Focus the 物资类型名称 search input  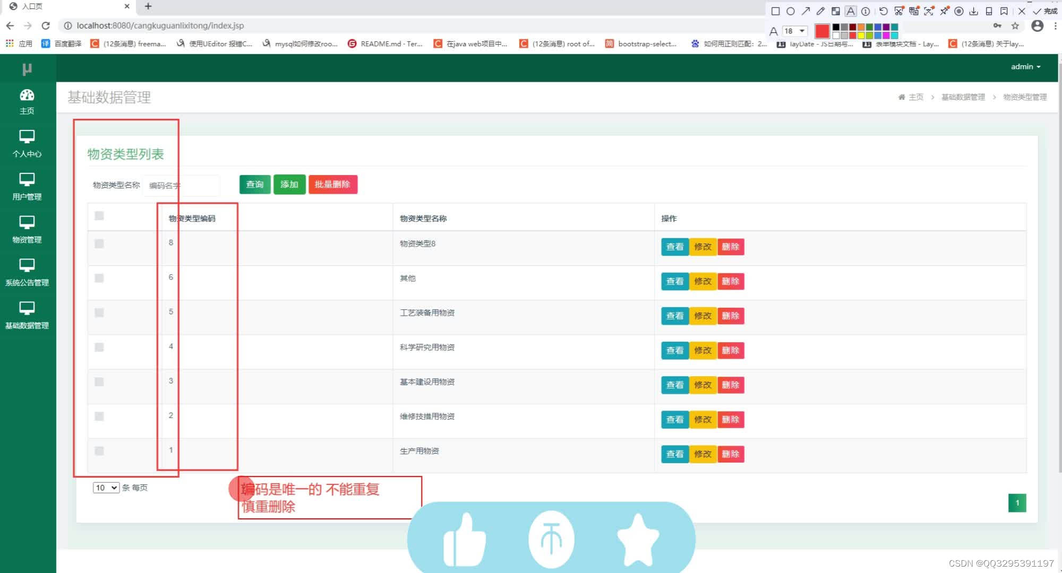[182, 185]
